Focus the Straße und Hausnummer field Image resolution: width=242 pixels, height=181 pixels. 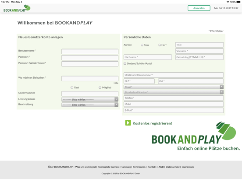click(174, 75)
